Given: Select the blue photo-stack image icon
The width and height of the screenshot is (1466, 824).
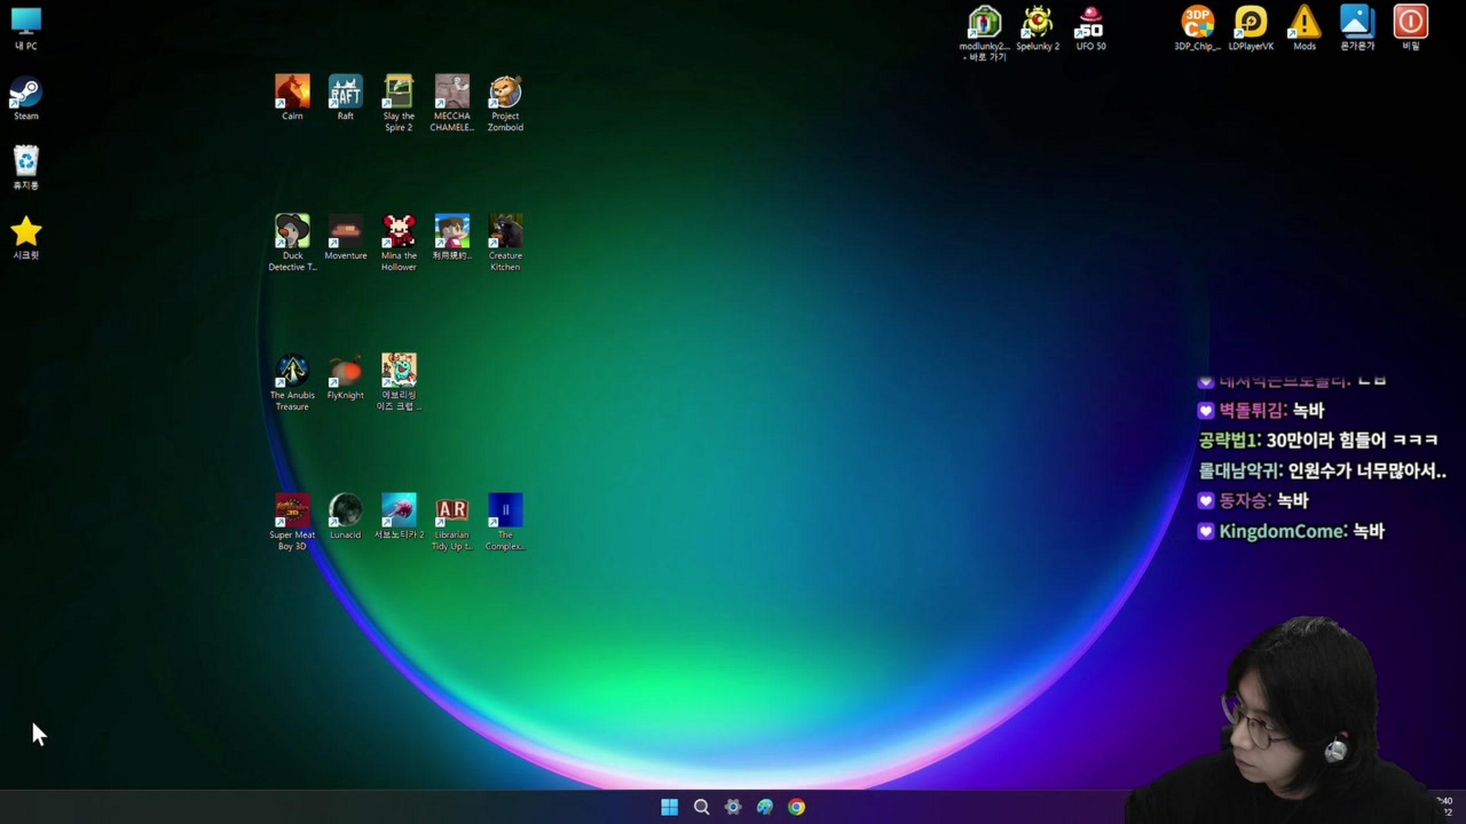Looking at the screenshot, I should 1357,28.
